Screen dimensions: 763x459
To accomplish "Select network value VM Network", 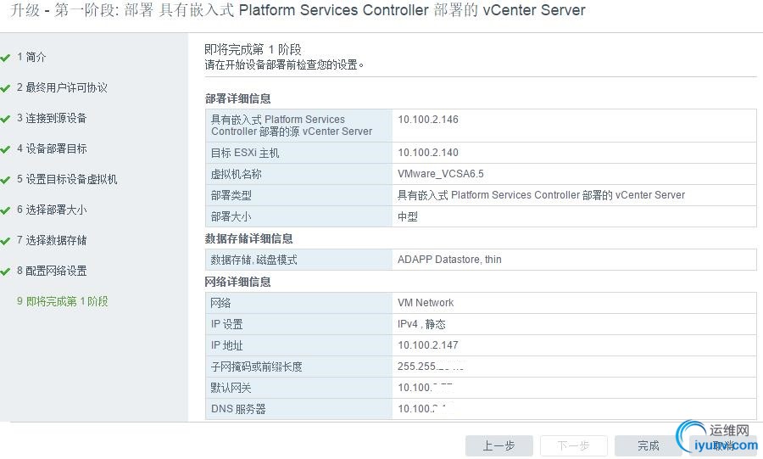I will click(x=426, y=303).
